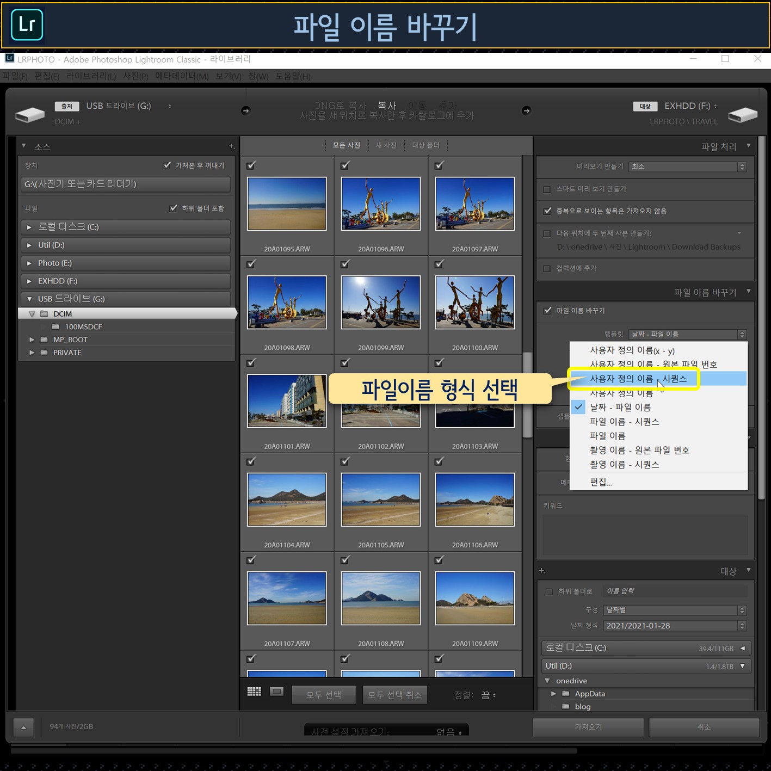
Task: Choose 사용자 정의 이름(x - y) template
Action: pos(658,350)
